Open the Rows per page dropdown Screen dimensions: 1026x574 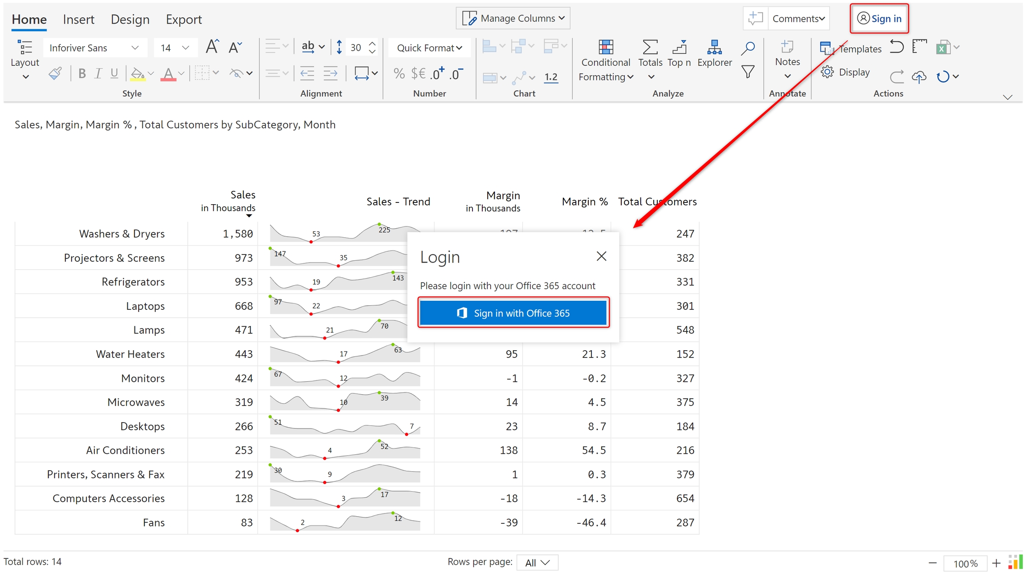point(537,562)
